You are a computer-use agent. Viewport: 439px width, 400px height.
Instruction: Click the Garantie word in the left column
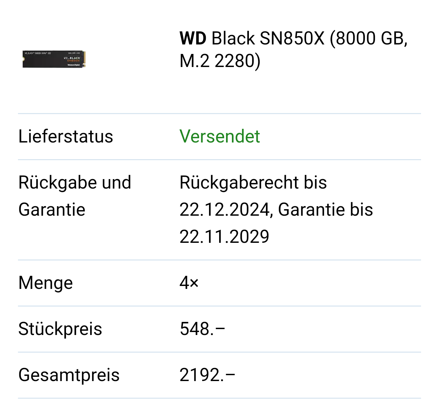(52, 209)
